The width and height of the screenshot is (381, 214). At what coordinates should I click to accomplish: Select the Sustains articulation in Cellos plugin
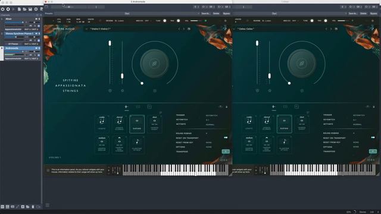(x=284, y=124)
